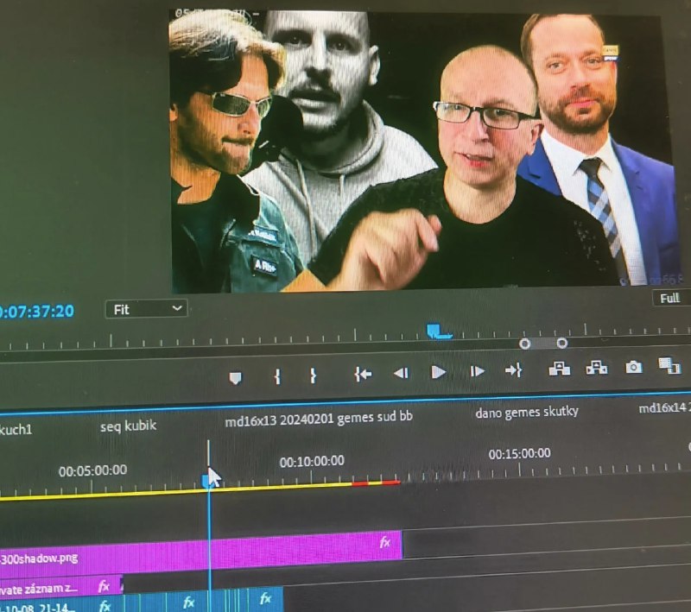The image size is (691, 612).
Task: Click the 00:10:00:00 ruler label
Action: coord(312,462)
